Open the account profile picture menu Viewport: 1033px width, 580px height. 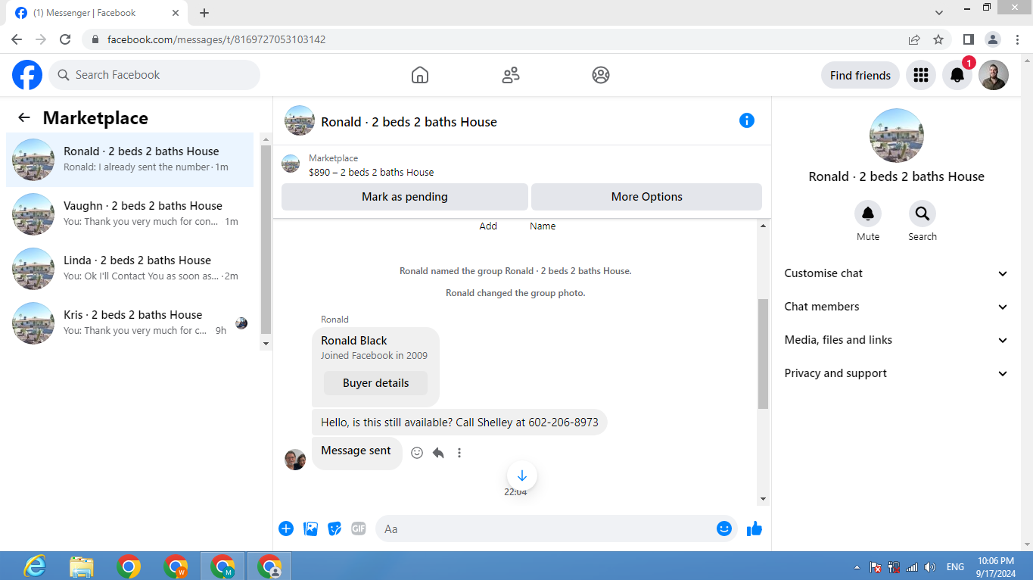click(x=994, y=75)
